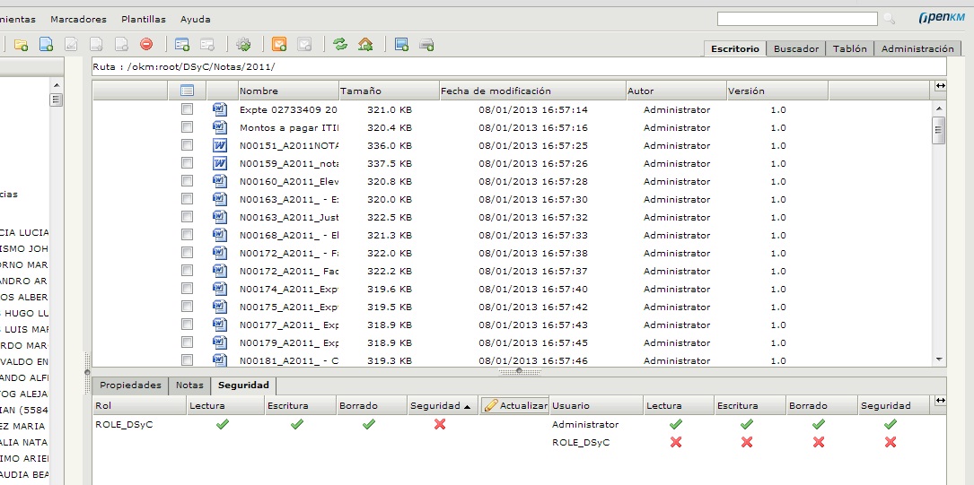Sort the role list by Seguridad column arrow
The width and height of the screenshot is (974, 485).
tap(467, 406)
